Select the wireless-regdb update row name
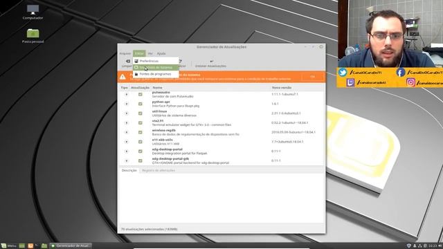The width and height of the screenshot is (443, 249). tap(164, 131)
